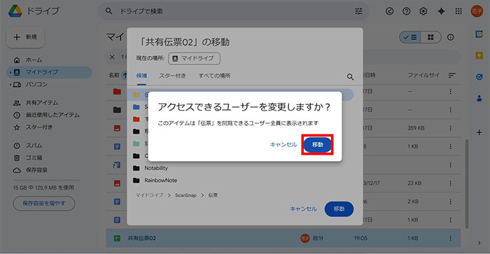The image size is (490, 254).
Task: Cancel the access change dialog via キャンセル
Action: (x=283, y=145)
